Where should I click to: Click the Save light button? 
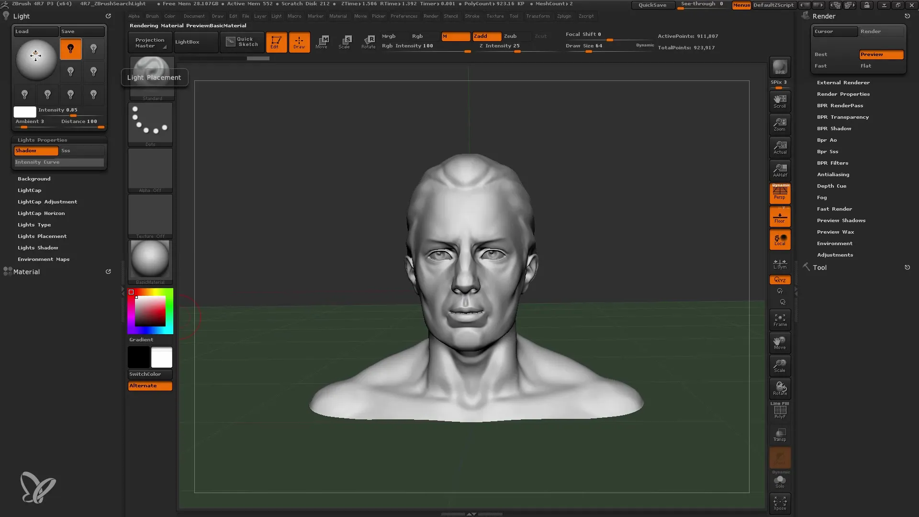click(x=82, y=32)
